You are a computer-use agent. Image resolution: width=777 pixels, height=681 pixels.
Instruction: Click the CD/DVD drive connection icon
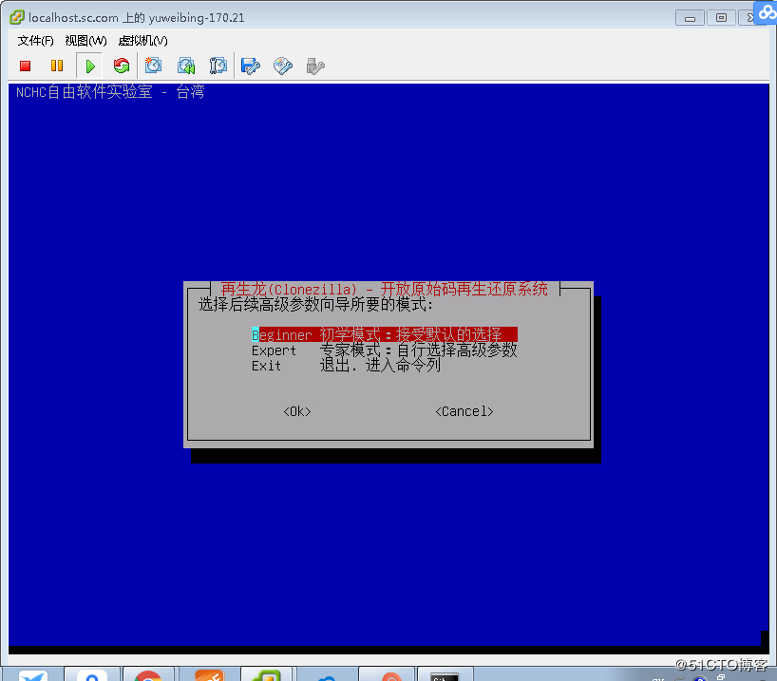coord(283,66)
